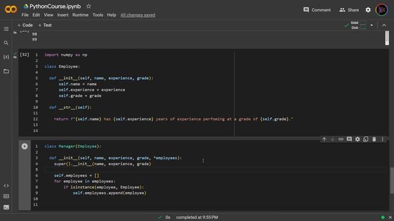Open the find and replace sidebar icon

pyautogui.click(x=6, y=43)
